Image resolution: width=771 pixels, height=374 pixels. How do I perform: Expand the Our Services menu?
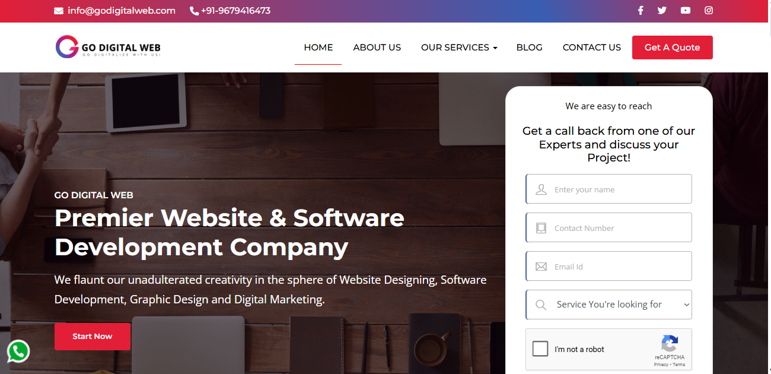pyautogui.click(x=459, y=47)
